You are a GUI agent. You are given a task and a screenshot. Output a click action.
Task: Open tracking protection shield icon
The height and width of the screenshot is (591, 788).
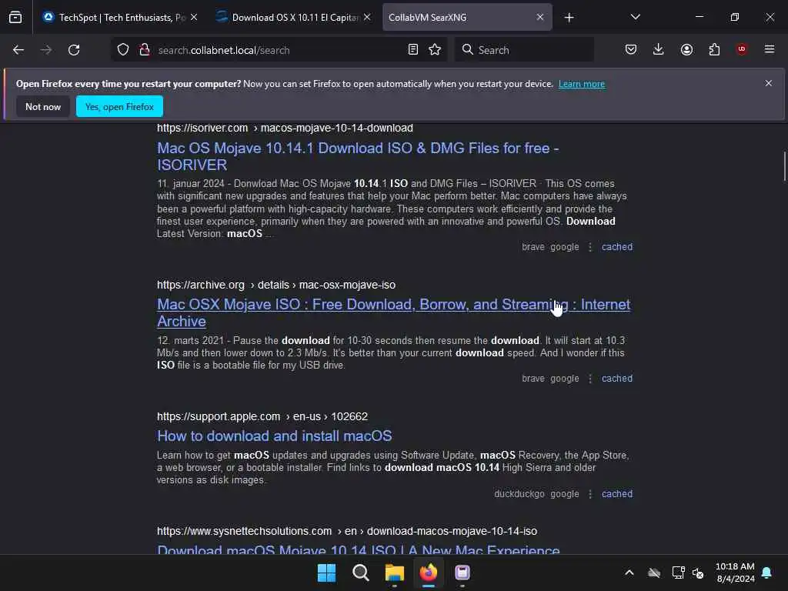(x=123, y=50)
